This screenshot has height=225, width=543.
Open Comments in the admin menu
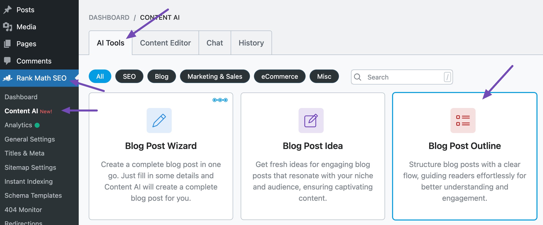[39, 61]
